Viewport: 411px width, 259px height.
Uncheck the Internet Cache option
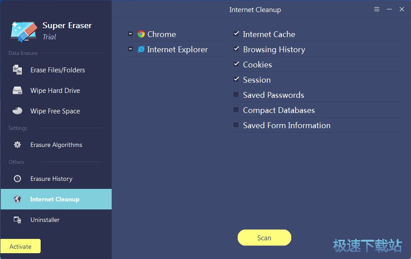tap(236, 34)
